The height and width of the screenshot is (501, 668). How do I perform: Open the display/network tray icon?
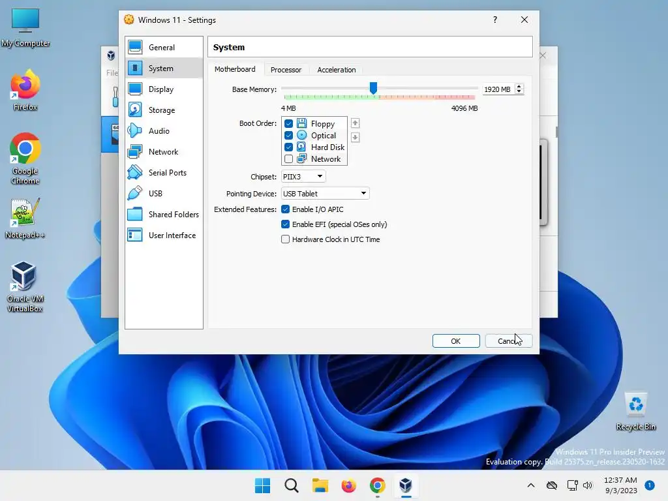pos(572,485)
